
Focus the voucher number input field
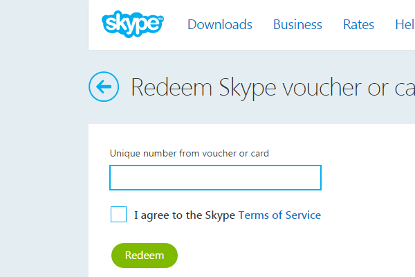(x=215, y=177)
